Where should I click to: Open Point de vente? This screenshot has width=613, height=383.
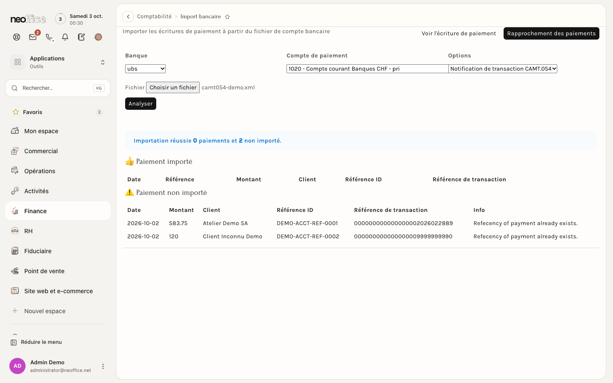58,271
